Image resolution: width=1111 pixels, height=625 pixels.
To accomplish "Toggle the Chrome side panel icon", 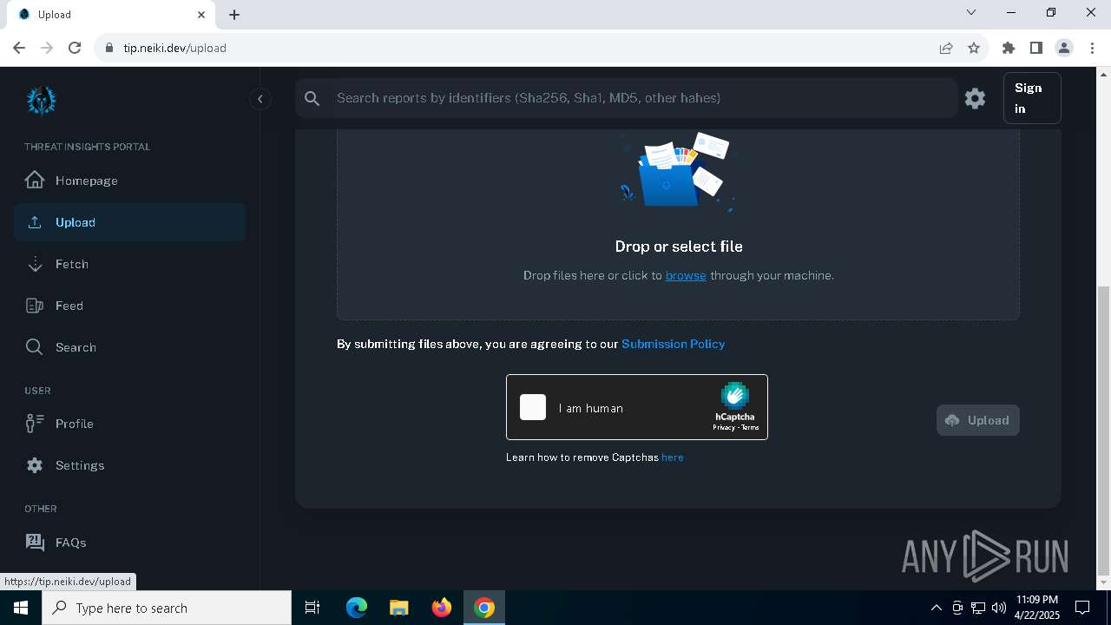I will [1036, 48].
